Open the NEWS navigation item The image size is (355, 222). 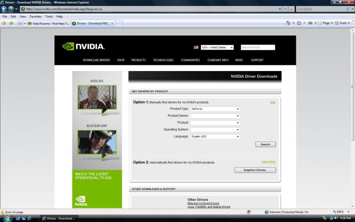click(x=239, y=60)
